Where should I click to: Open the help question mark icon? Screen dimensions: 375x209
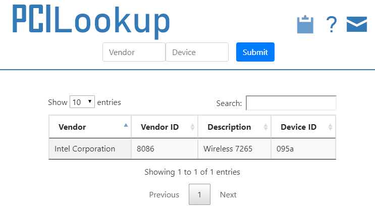(x=332, y=24)
